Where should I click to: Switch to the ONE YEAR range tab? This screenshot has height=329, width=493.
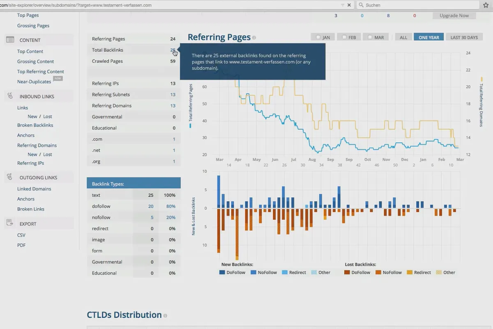tap(429, 37)
